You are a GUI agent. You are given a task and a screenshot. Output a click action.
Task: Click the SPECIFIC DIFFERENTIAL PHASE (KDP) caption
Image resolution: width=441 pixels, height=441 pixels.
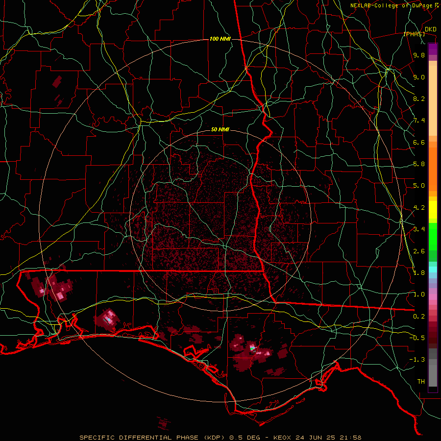click(x=153, y=438)
